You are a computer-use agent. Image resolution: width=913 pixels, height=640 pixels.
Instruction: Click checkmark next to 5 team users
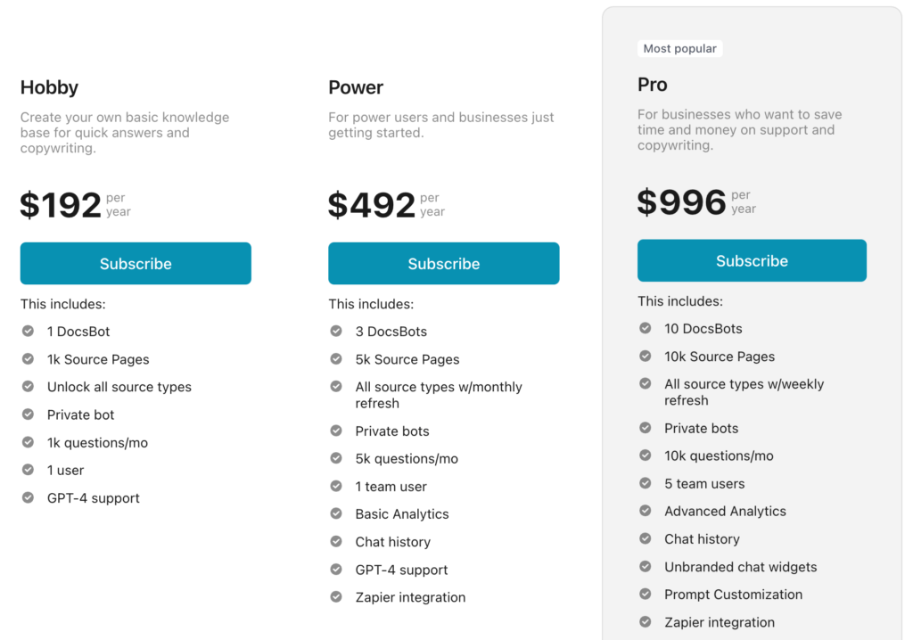646,483
